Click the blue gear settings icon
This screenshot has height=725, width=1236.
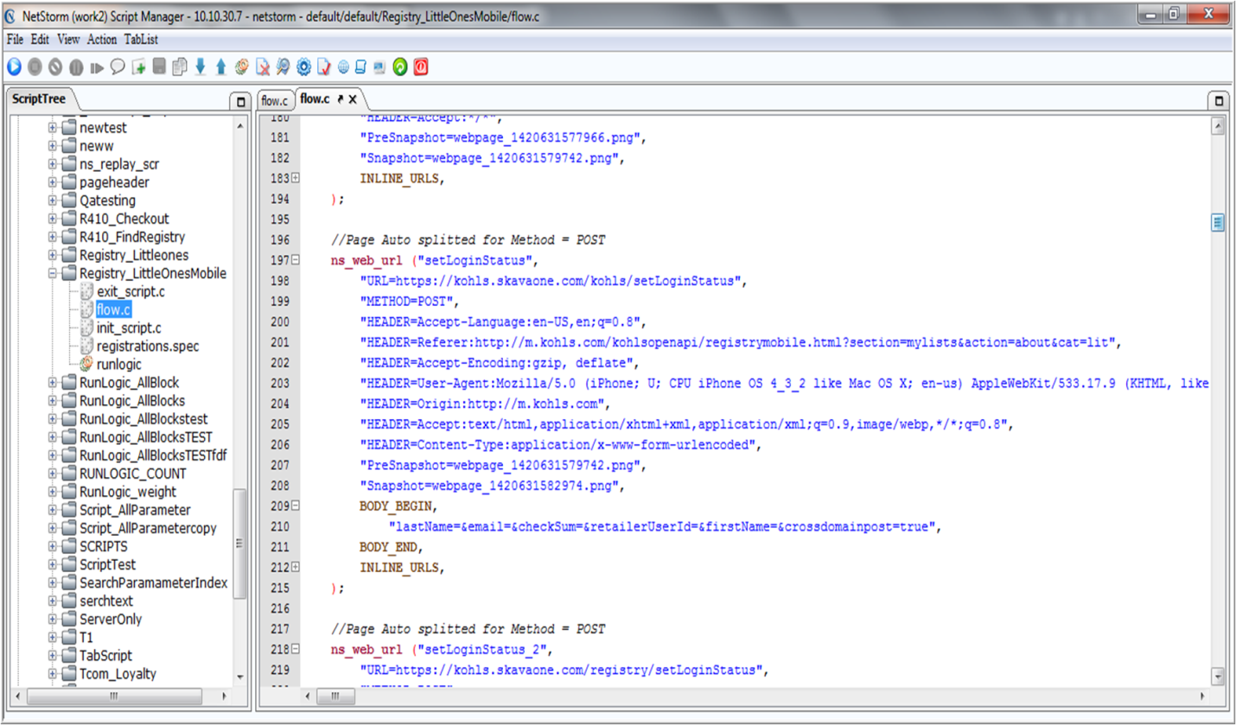(x=303, y=67)
